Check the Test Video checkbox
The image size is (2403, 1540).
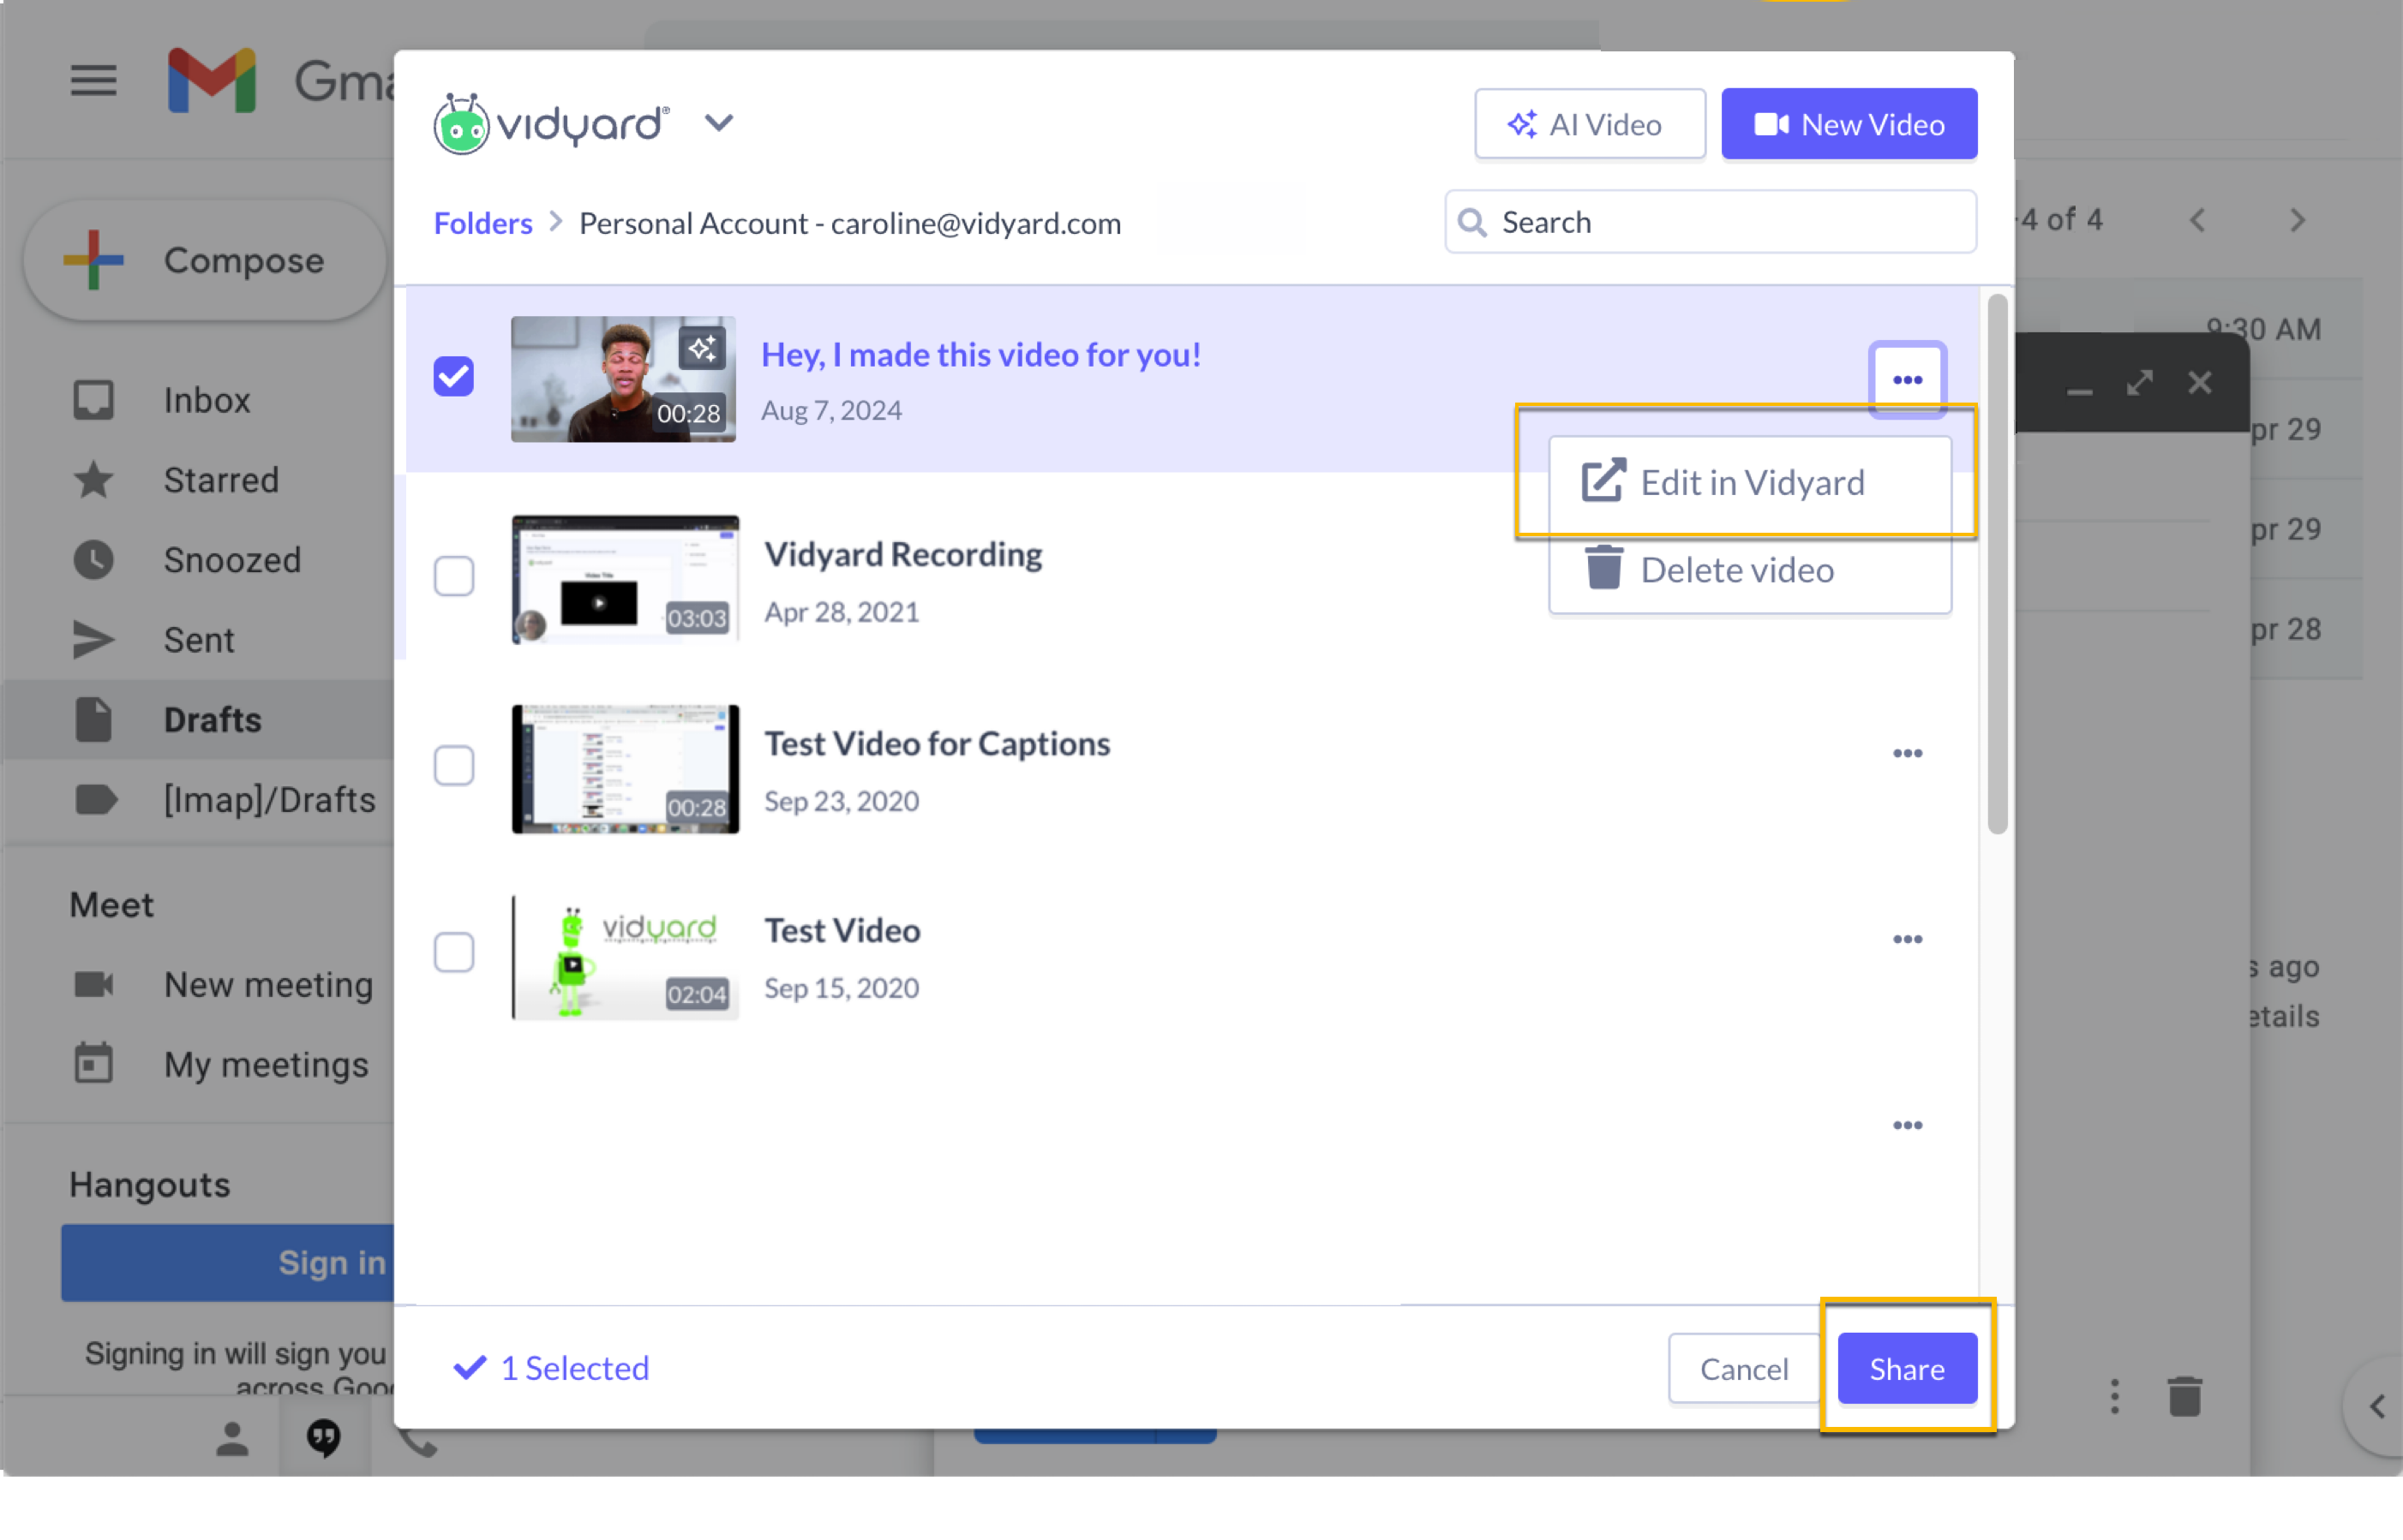click(x=454, y=952)
